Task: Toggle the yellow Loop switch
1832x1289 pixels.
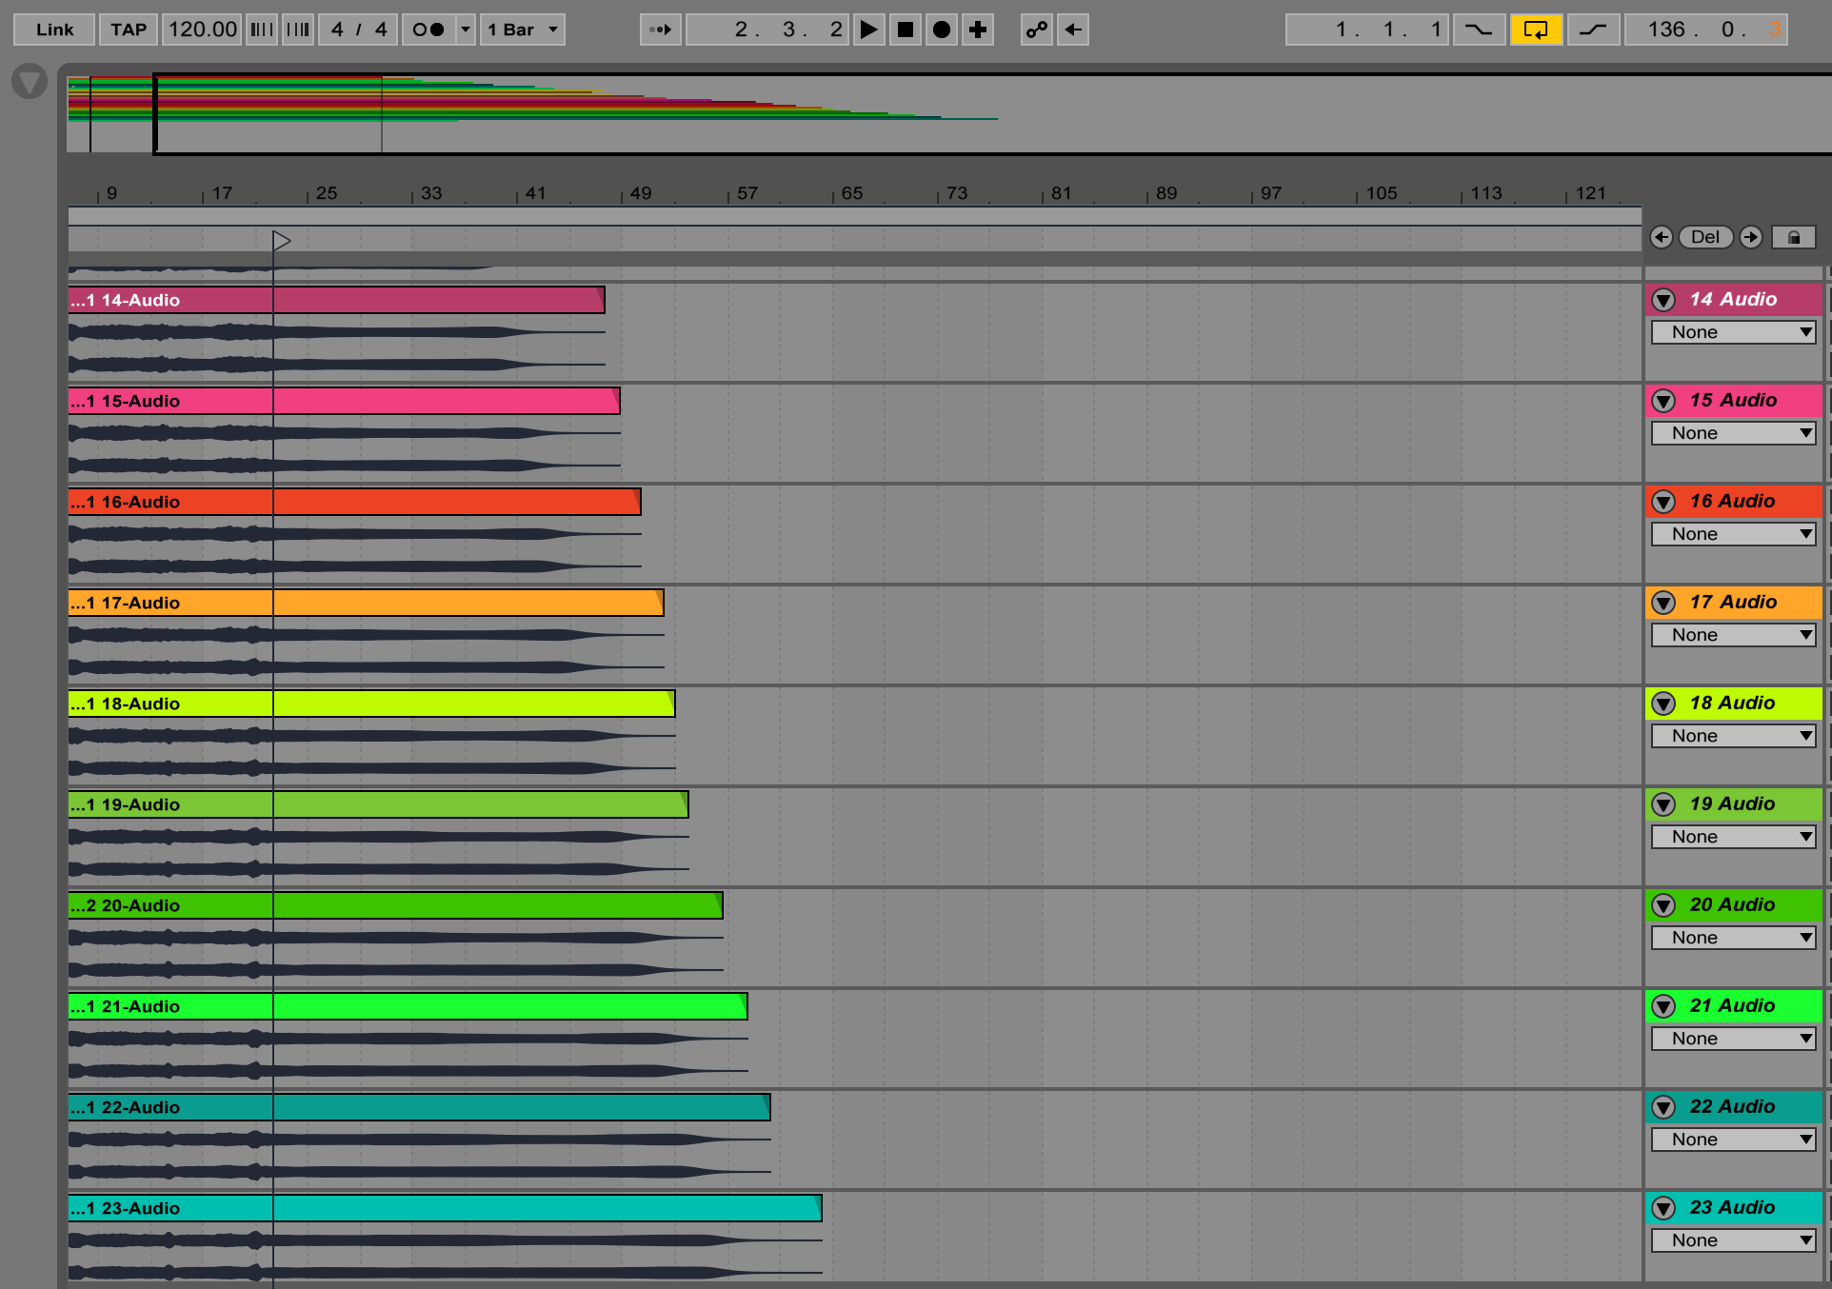Action: click(x=1536, y=30)
